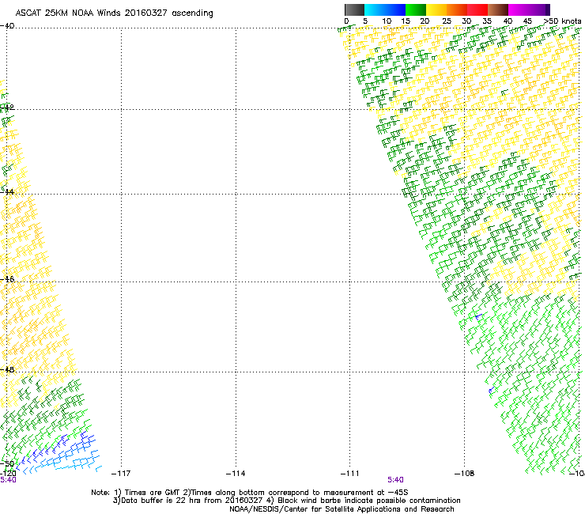Select the orange 25-30 knots legend segment
Screen dimensions: 585x514
(x=457, y=9)
